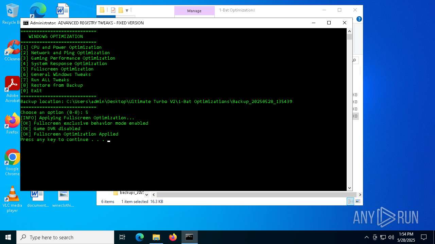Open the wineclothi image file on desktop
Image resolution: width=435 pixels, height=244 pixels.
point(63,199)
